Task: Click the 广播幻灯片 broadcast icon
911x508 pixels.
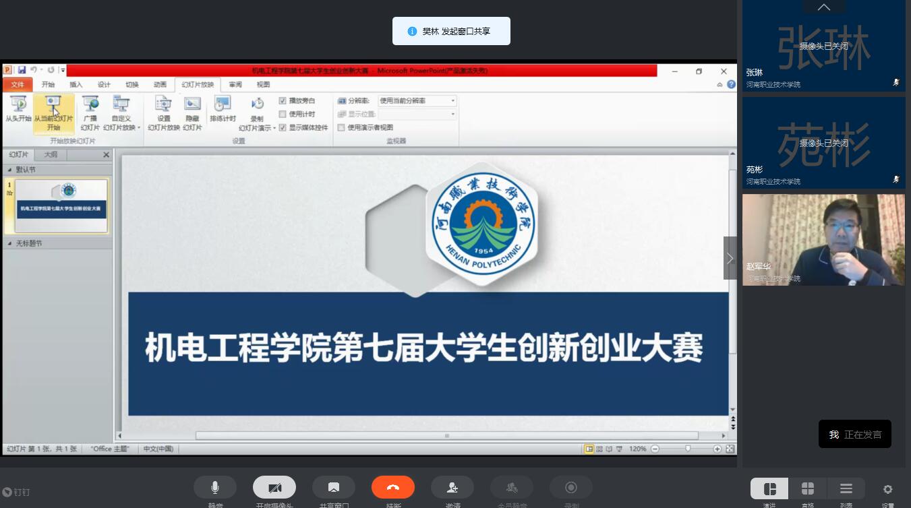Action: coord(90,112)
